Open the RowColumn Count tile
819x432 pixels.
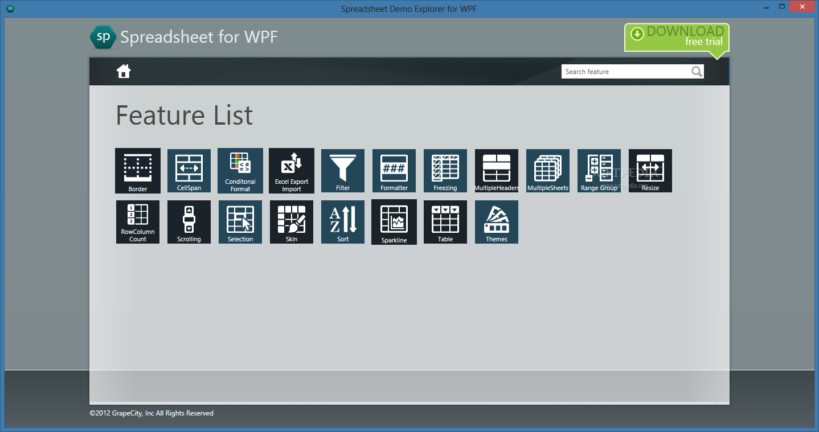point(138,222)
